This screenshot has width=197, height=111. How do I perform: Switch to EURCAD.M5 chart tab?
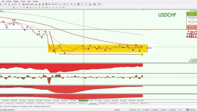[x=113, y=103]
